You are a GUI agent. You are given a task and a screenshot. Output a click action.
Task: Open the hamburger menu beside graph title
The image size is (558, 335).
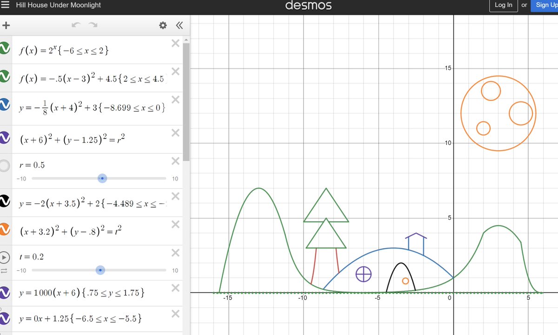[5, 5]
